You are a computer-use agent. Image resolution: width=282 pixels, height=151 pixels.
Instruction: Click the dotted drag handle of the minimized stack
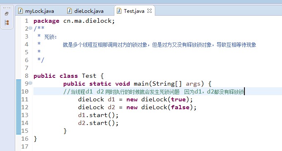[x=7, y=8]
